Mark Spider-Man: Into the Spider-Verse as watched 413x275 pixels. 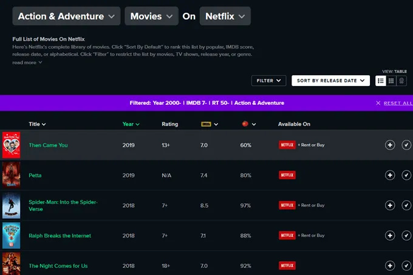(406, 205)
